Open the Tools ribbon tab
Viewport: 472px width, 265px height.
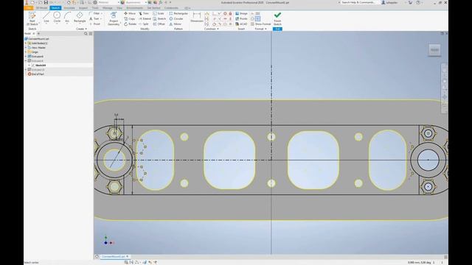pos(95,8)
